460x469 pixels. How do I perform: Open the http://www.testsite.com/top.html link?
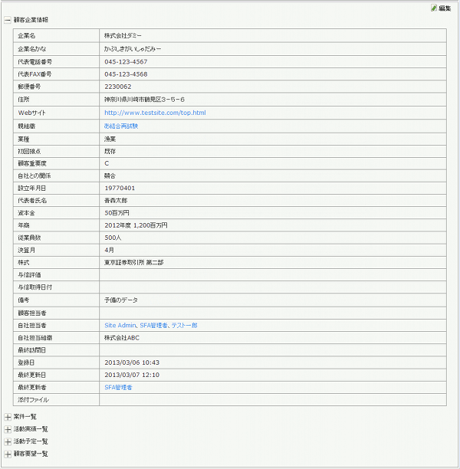[x=155, y=113]
